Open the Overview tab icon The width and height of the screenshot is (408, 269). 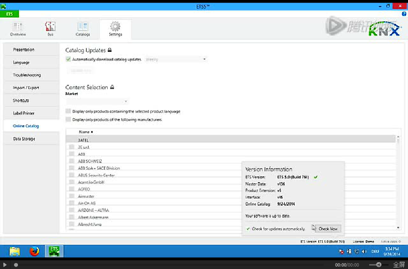18,27
